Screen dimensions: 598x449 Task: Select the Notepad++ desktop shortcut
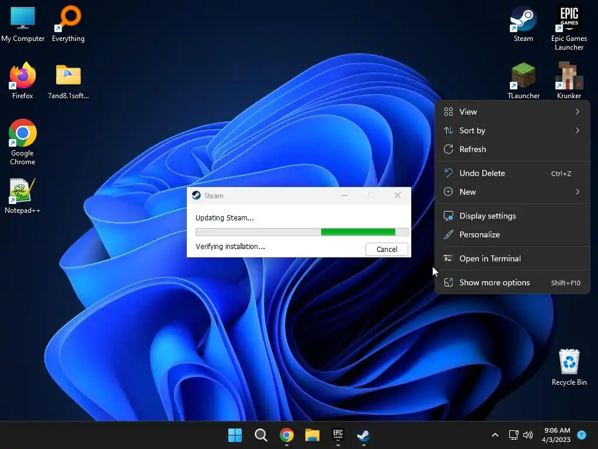pyautogui.click(x=23, y=195)
